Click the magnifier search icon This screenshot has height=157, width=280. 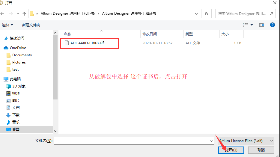(271, 14)
